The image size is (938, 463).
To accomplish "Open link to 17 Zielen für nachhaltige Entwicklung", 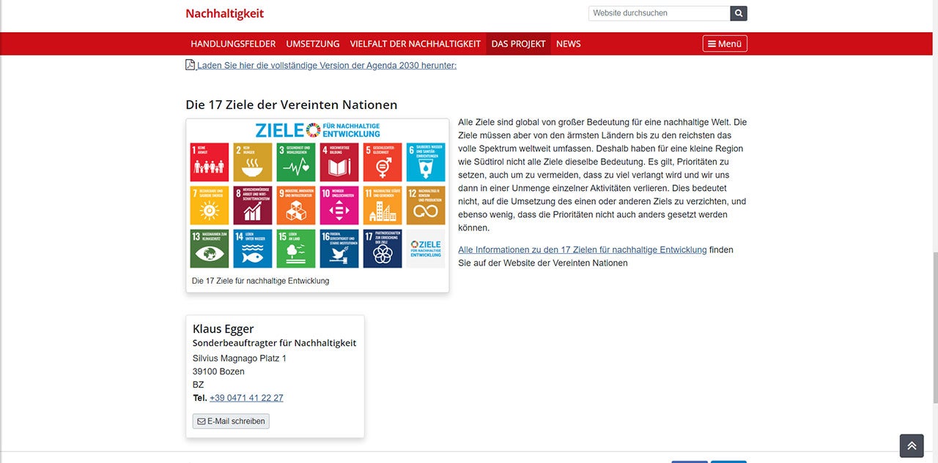I will [x=583, y=249].
